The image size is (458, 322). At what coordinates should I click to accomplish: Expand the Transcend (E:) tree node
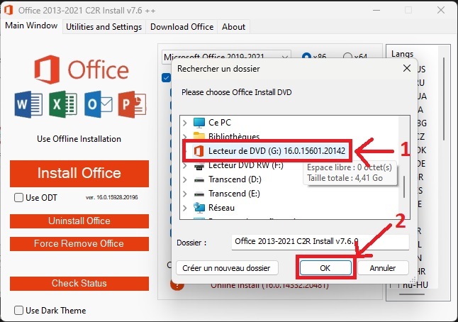click(185, 194)
